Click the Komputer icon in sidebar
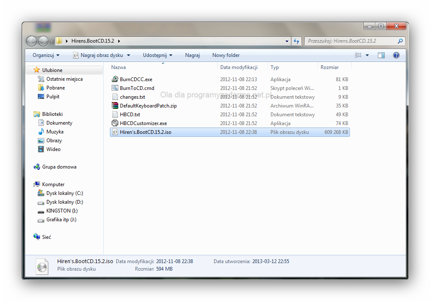 pos(36,184)
